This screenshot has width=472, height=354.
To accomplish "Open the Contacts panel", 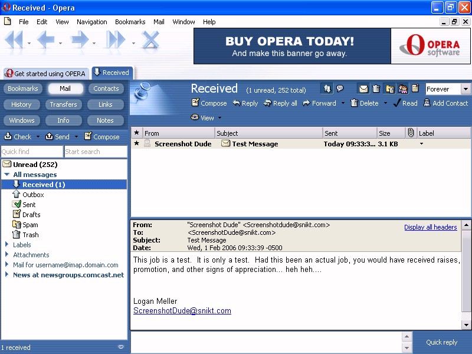I will (x=106, y=88).
